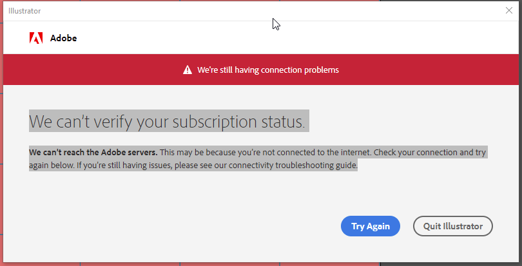This screenshot has height=266, width=522.
Task: Click the Try Again button
Action: click(370, 226)
